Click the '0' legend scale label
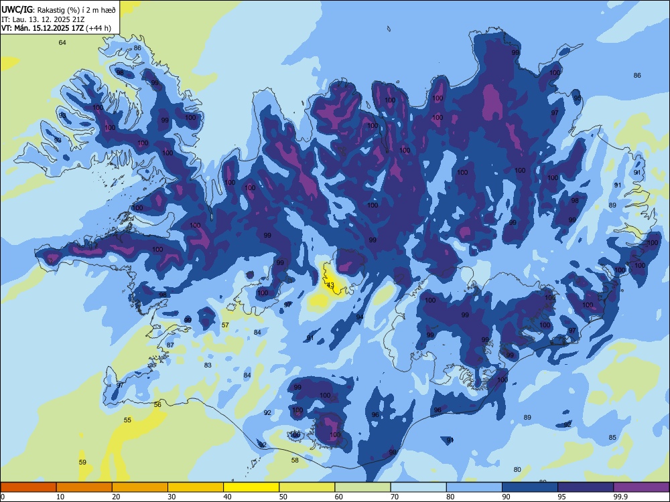The width and height of the screenshot is (670, 502). (3, 497)
